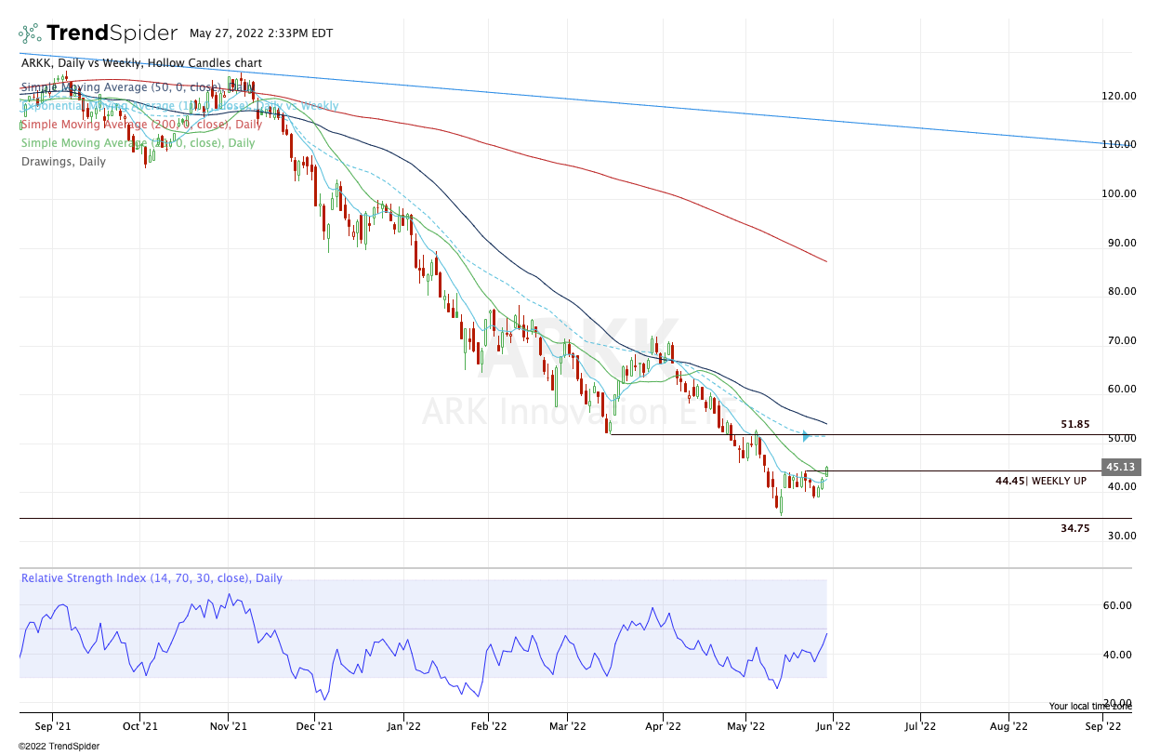Click the 20.00 label on RSI axis
Image resolution: width=1160 pixels, height=755 pixels.
pos(1118,704)
